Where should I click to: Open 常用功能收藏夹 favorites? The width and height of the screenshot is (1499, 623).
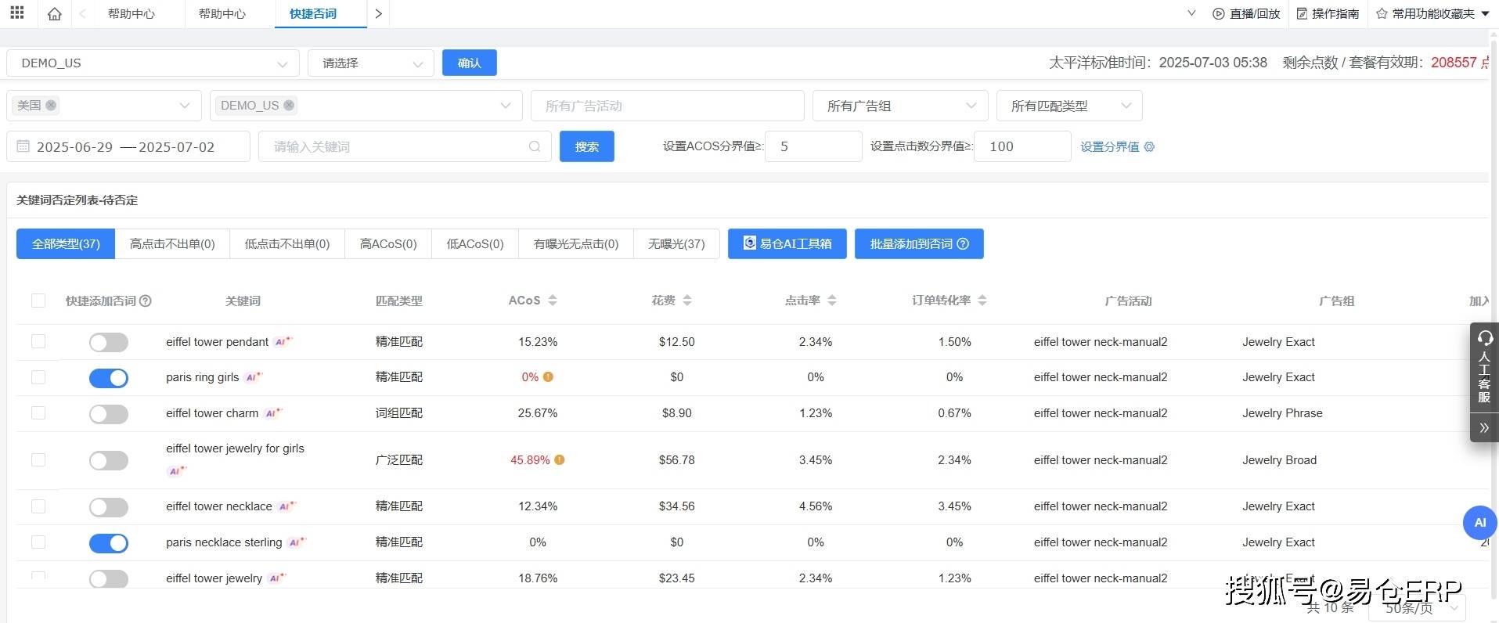(1432, 14)
